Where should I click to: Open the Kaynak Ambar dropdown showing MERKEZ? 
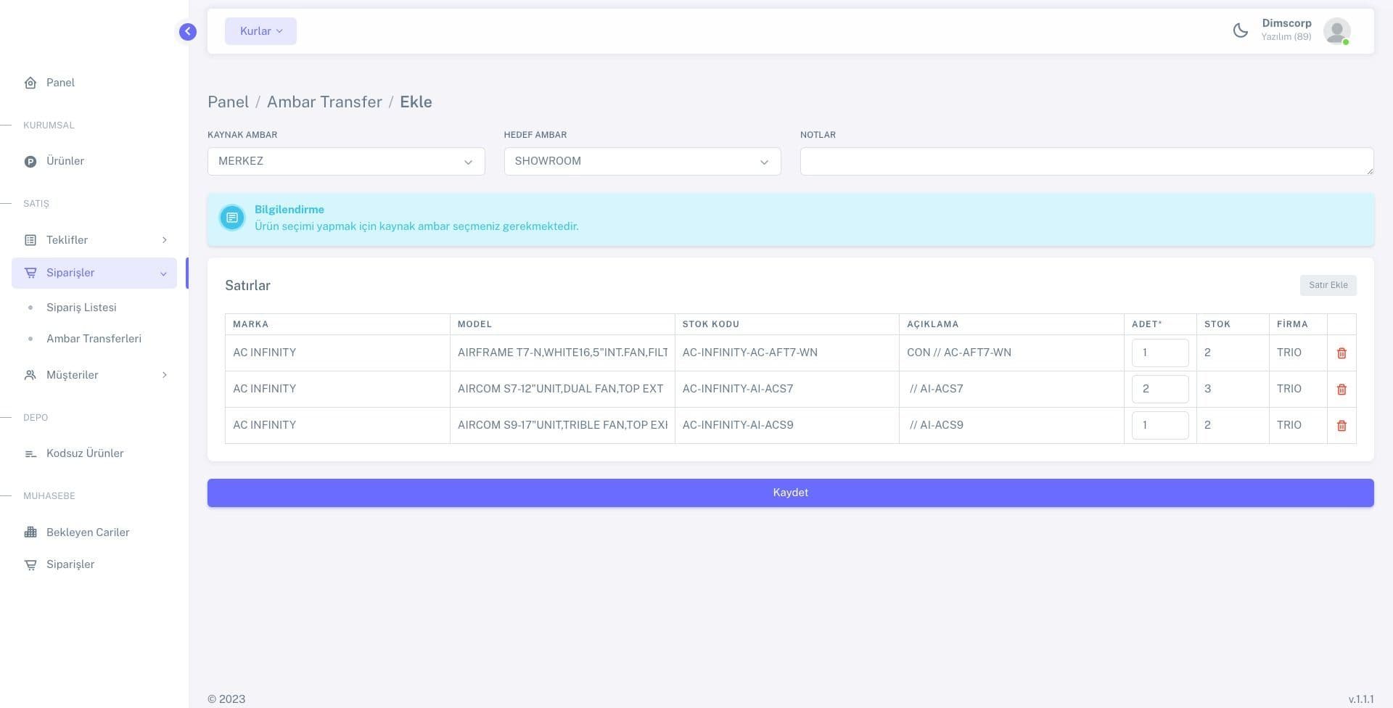coord(346,161)
